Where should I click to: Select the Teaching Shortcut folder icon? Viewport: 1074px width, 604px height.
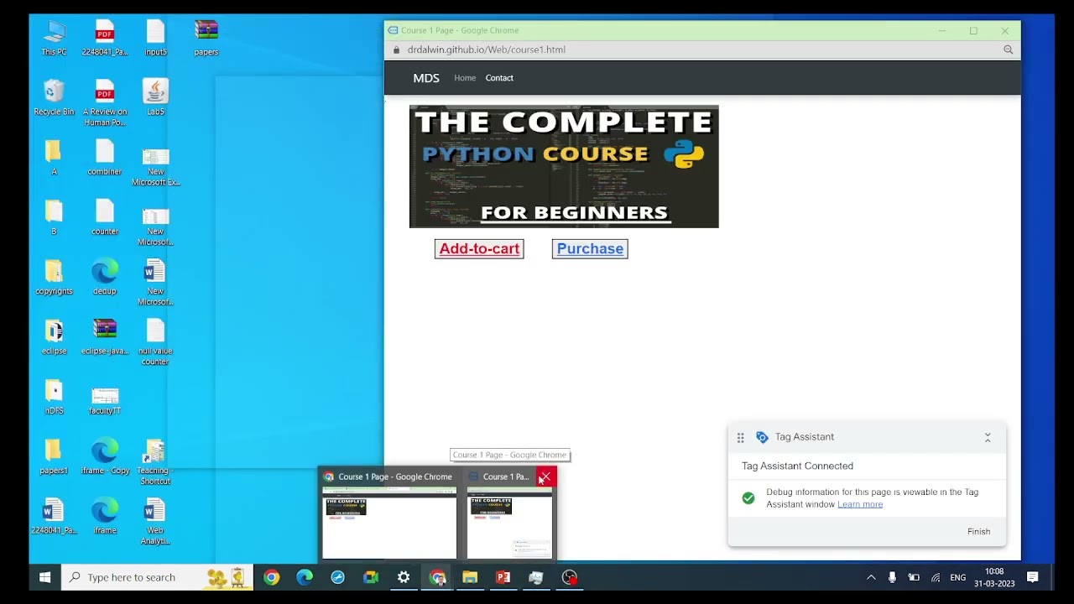(155, 462)
